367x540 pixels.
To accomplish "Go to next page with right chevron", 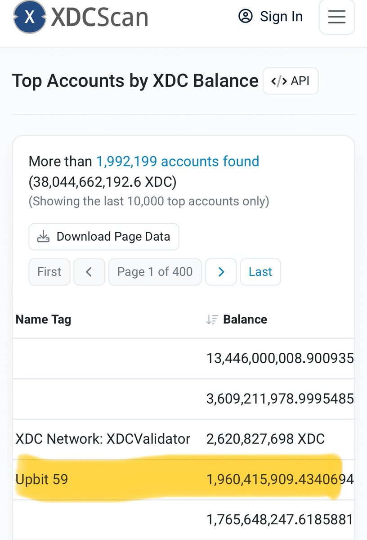I will pyautogui.click(x=221, y=272).
